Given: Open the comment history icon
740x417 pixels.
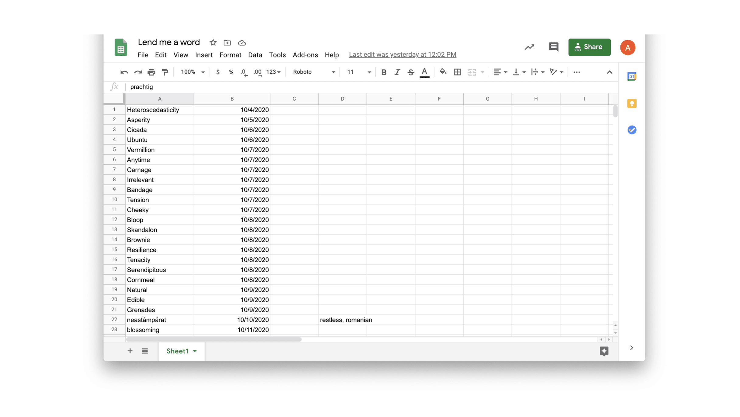Looking at the screenshot, I should (x=553, y=47).
